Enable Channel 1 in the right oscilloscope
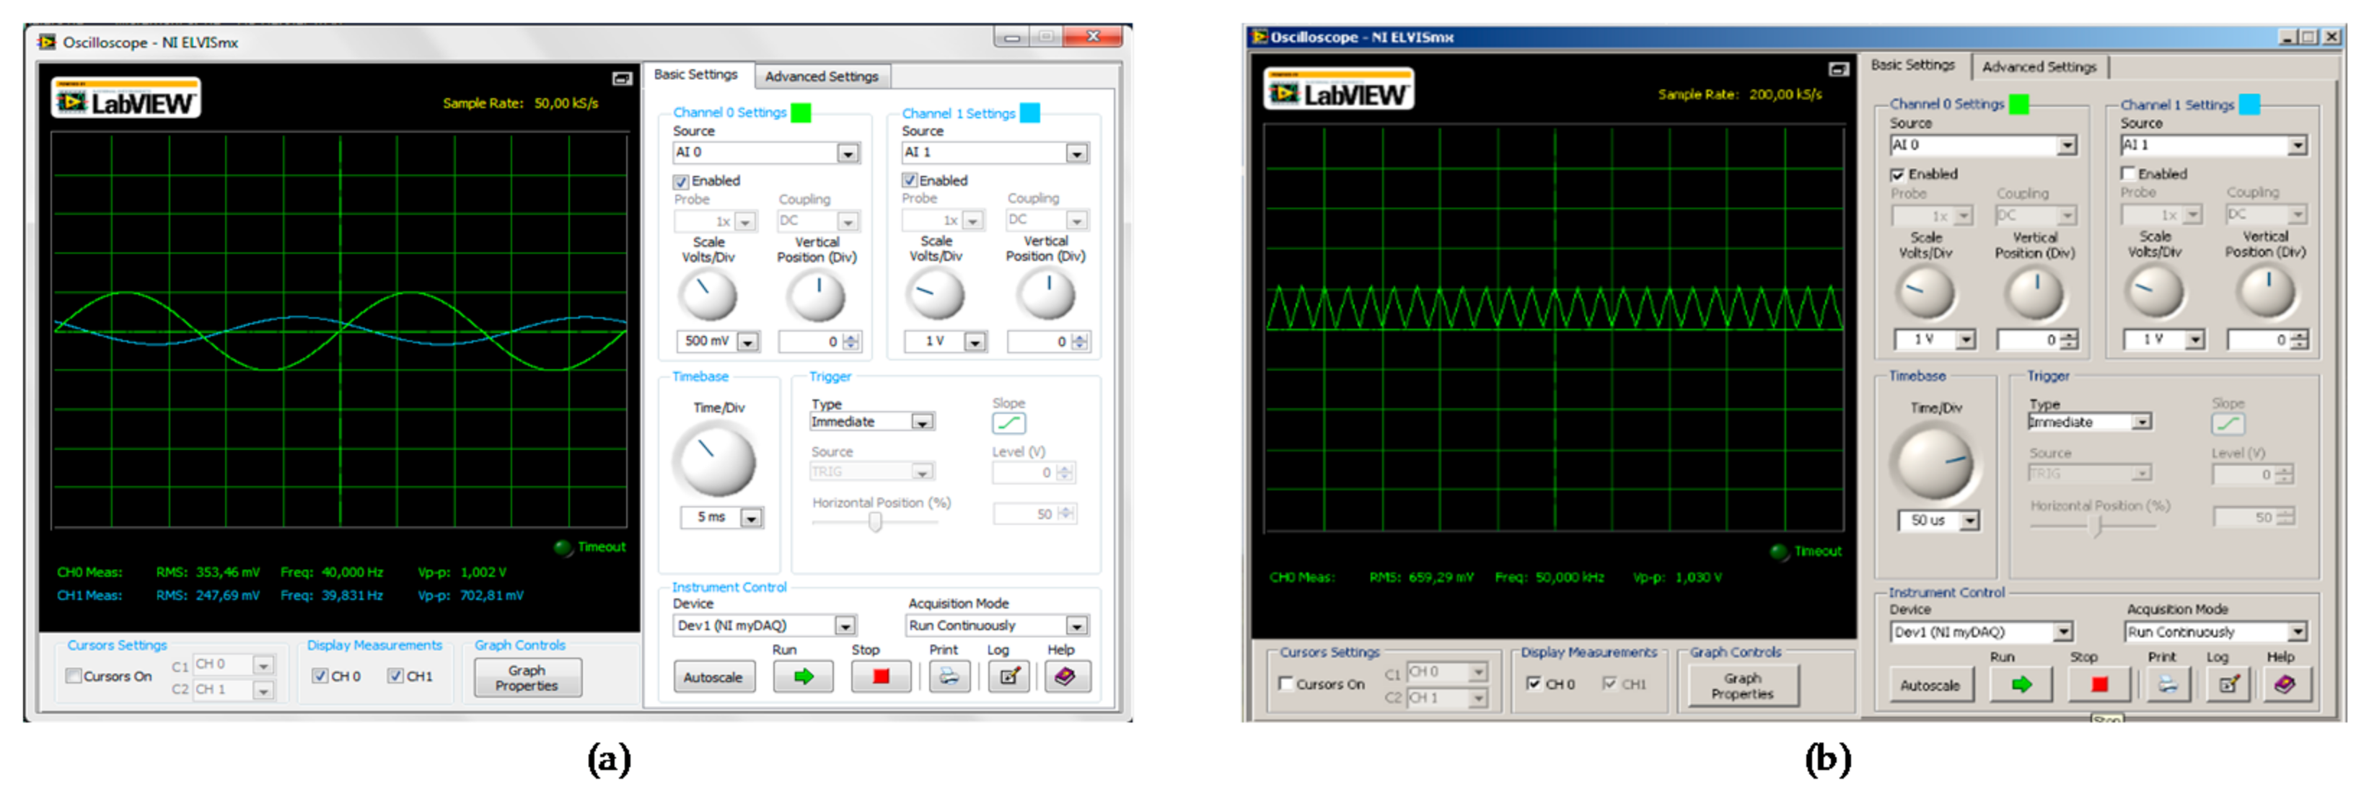 tap(2128, 174)
